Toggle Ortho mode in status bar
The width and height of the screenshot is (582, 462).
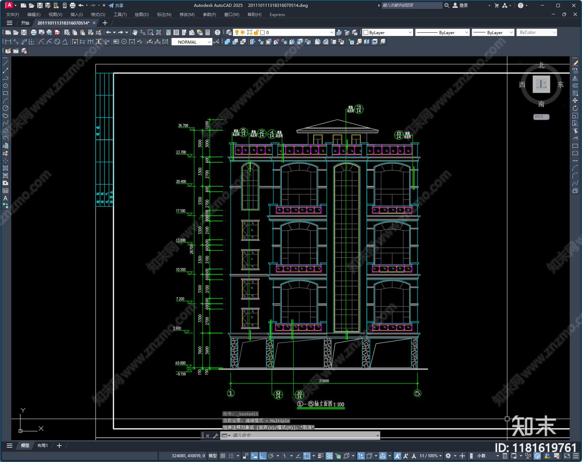point(263,456)
